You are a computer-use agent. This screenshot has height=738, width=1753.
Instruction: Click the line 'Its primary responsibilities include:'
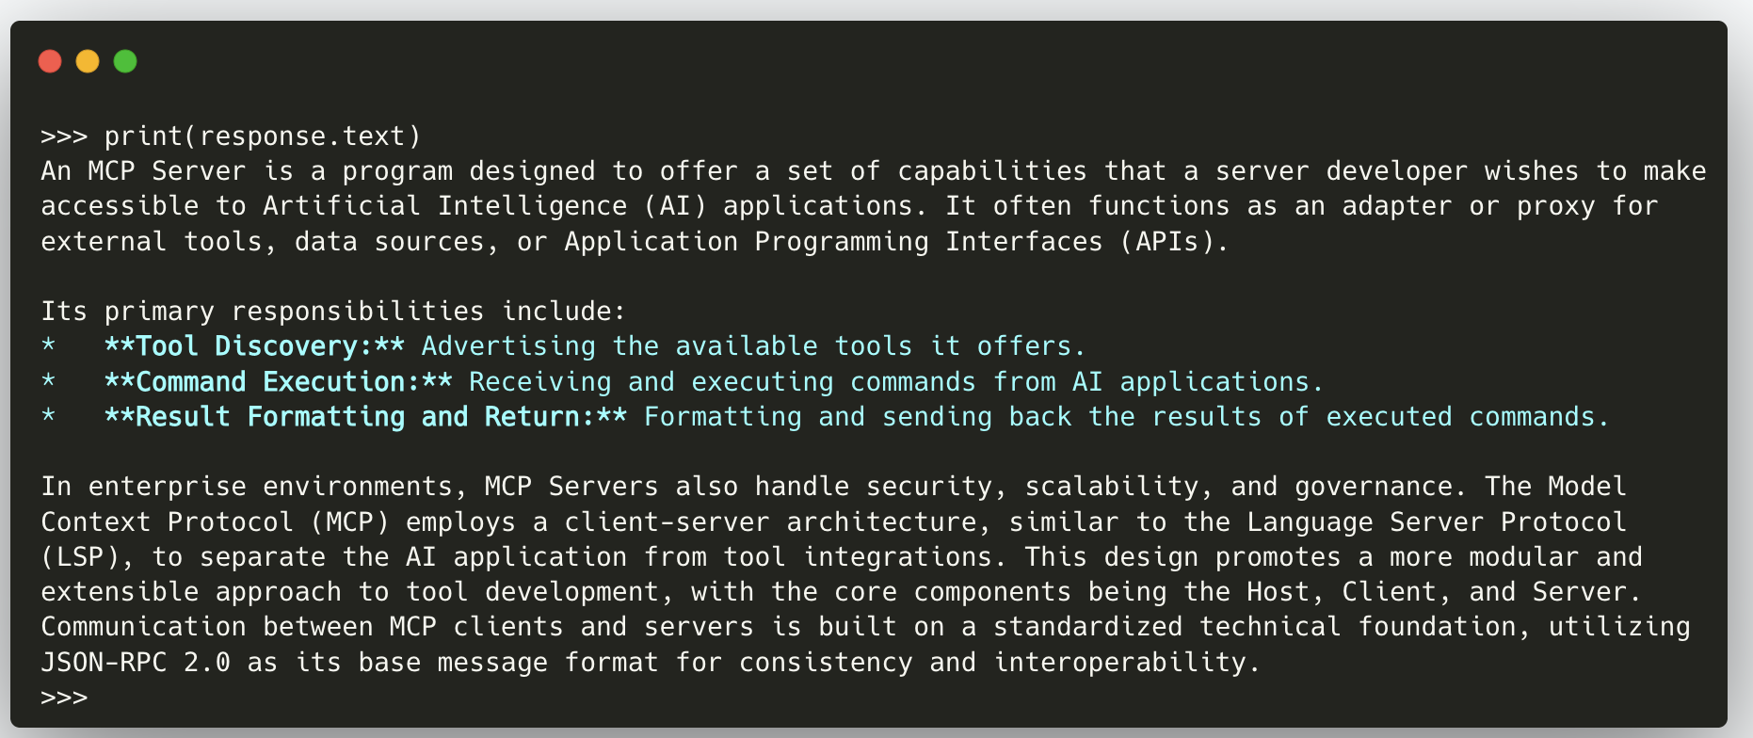coord(333,312)
